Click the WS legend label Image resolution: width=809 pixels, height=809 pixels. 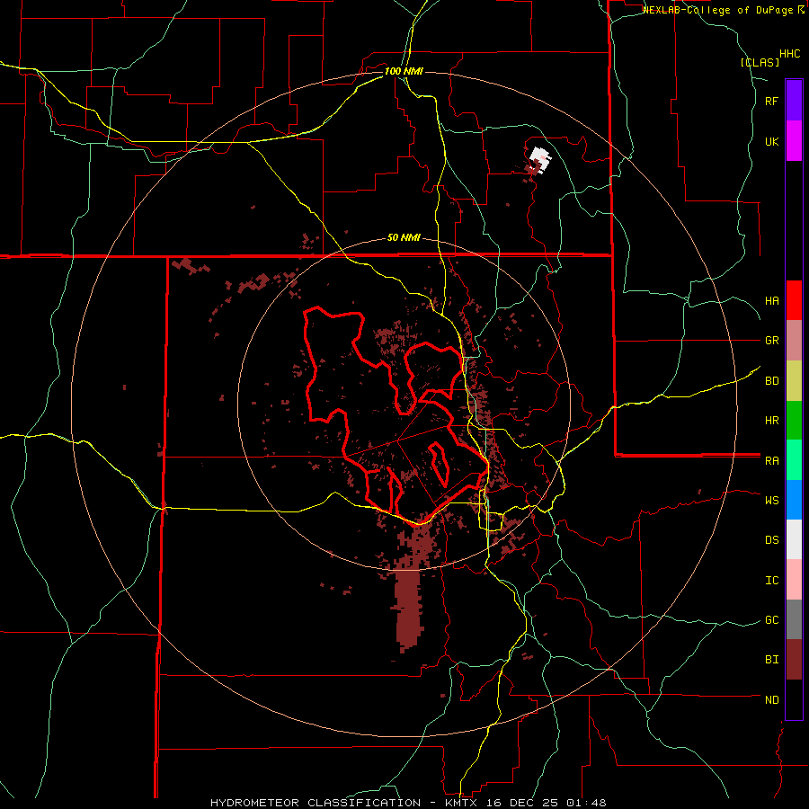coord(772,500)
